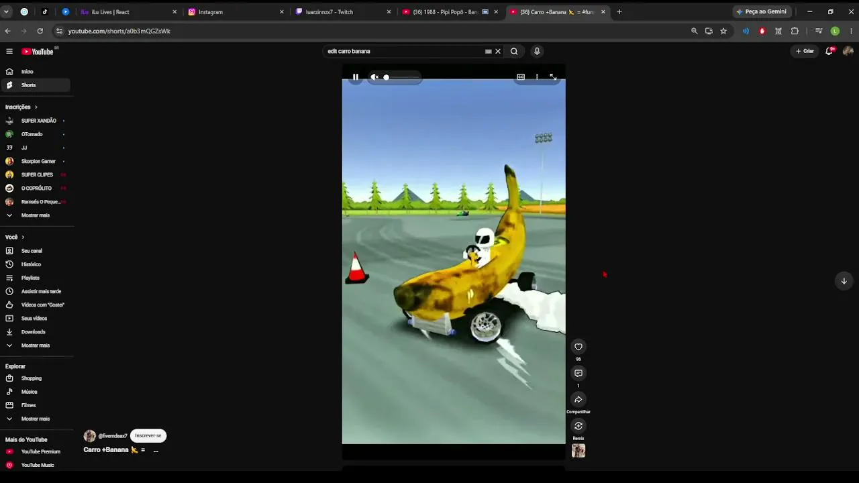
Task: Open the sound thumbnail below Remix
Action: point(578,451)
